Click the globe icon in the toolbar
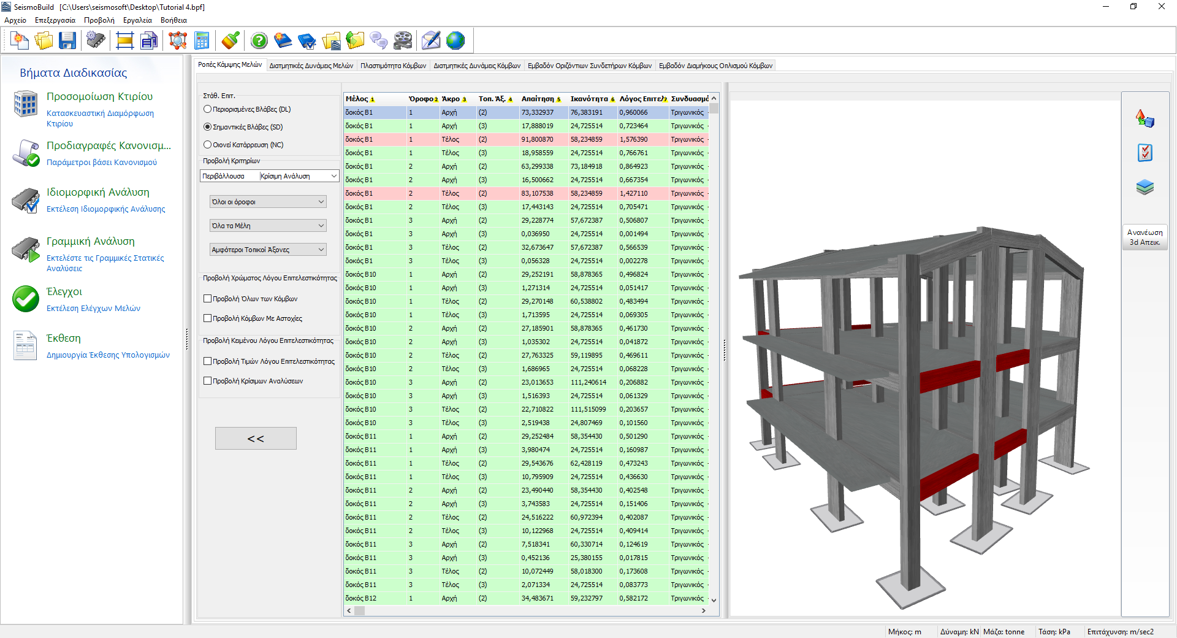1177x638 pixels. coord(455,41)
